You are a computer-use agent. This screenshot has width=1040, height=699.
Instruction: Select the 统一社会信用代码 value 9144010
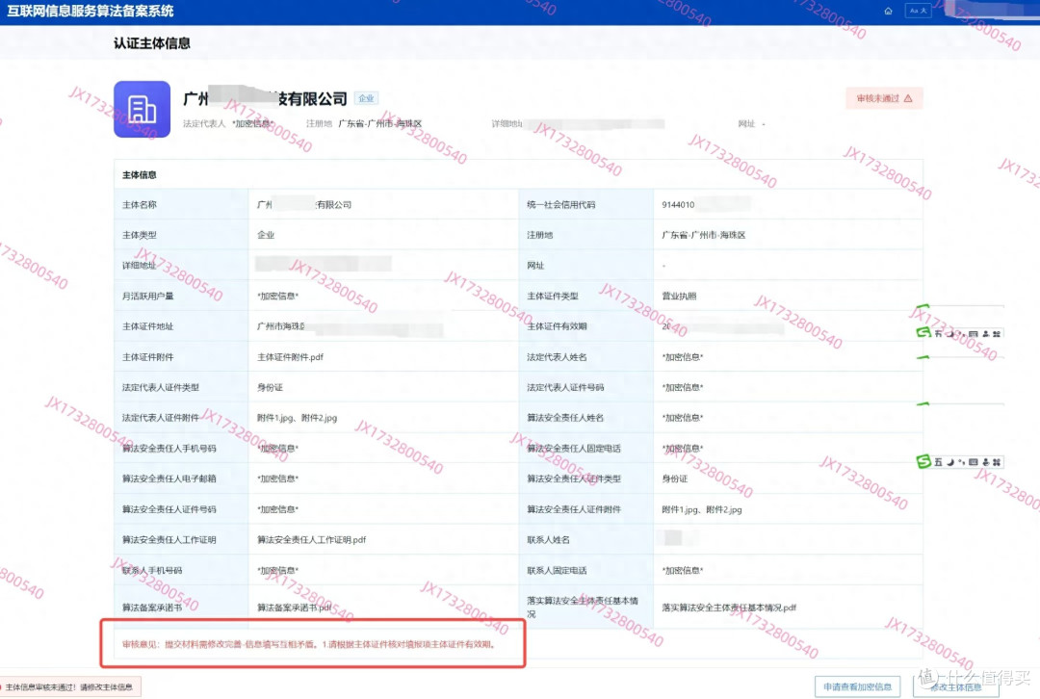pyautogui.click(x=678, y=205)
